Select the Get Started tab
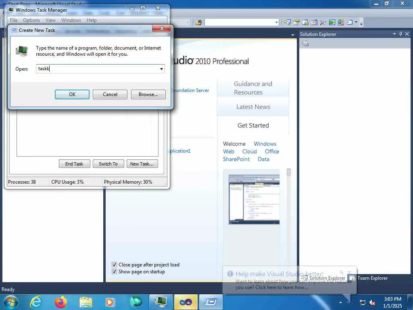 (x=253, y=125)
